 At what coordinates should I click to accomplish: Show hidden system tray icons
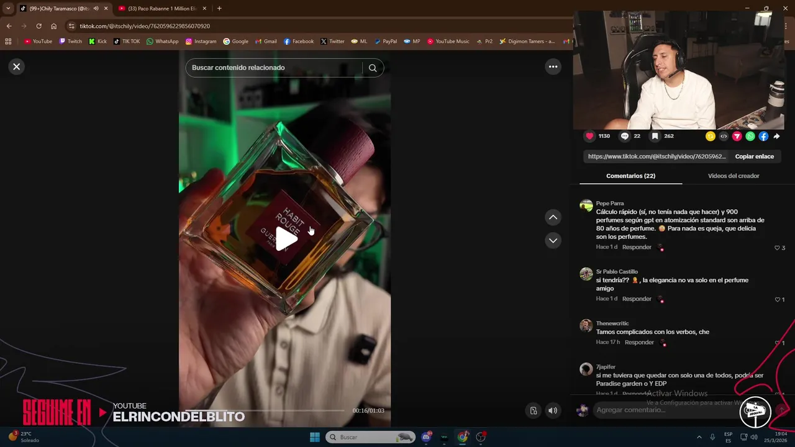coord(699,437)
